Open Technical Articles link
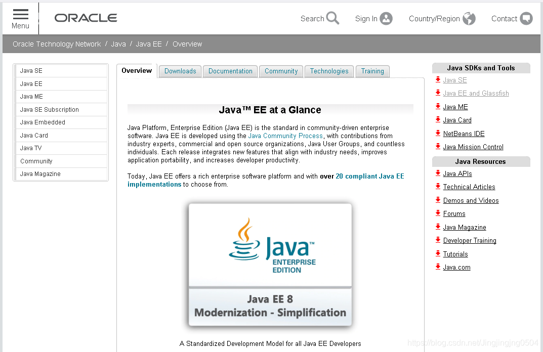This screenshot has width=543, height=352. [x=469, y=187]
